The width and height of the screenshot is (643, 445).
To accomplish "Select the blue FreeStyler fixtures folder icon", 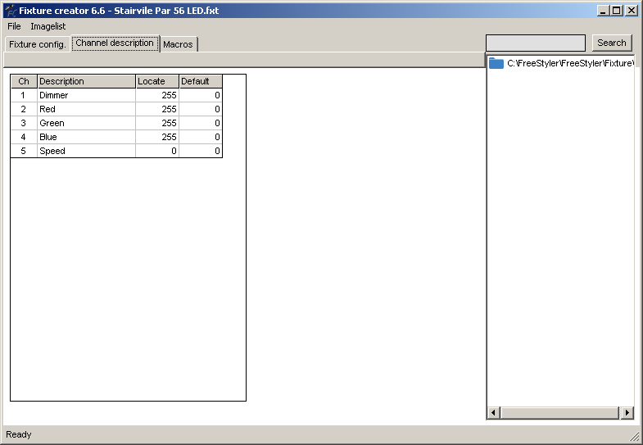I will [496, 63].
